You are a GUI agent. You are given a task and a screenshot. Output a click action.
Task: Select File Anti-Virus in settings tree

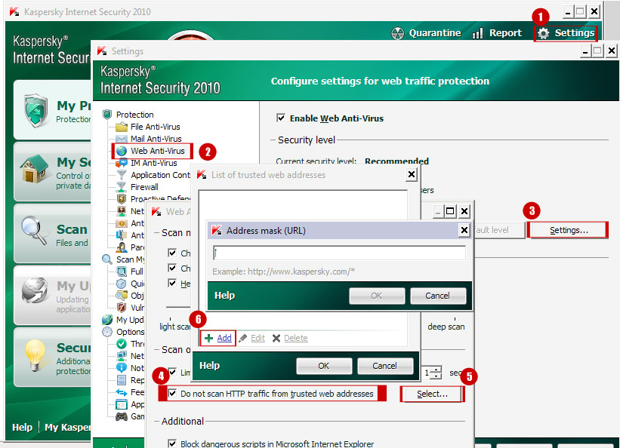pyautogui.click(x=156, y=127)
